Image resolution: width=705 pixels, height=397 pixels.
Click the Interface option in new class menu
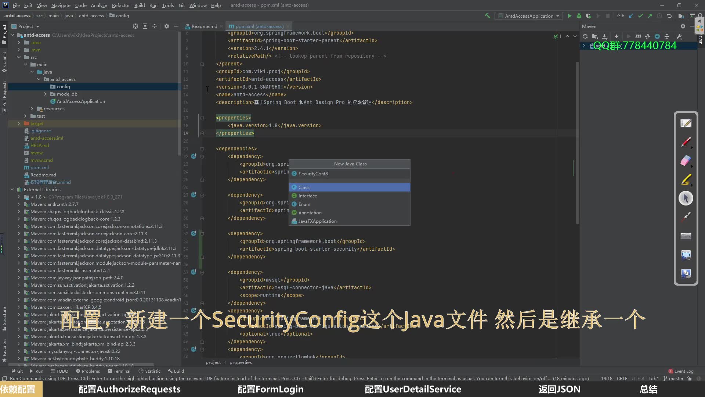348,195
